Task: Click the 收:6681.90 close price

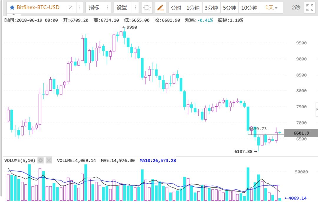Action: (x=167, y=20)
